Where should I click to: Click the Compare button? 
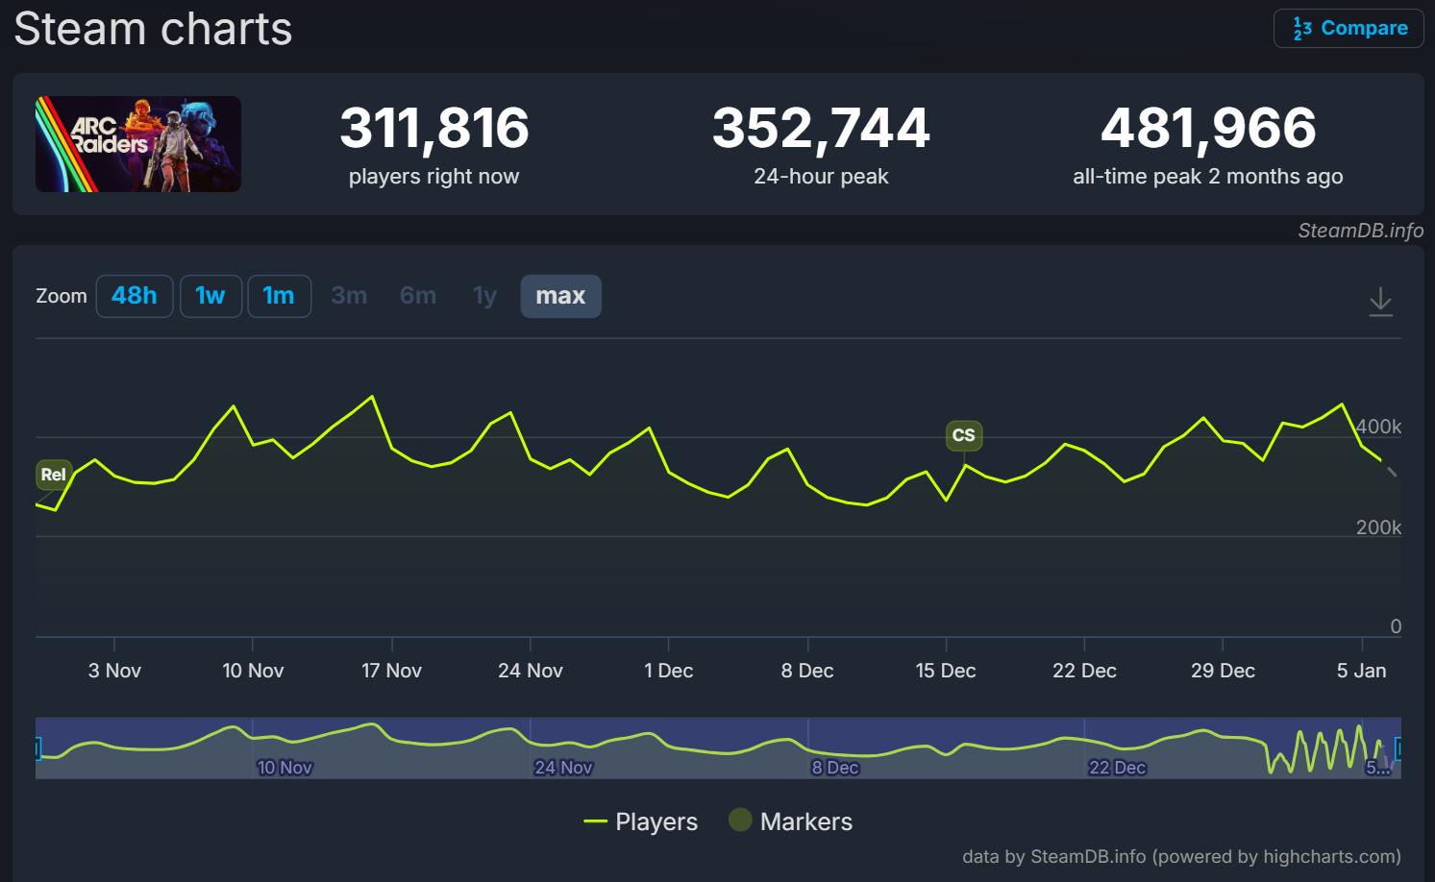point(1348,28)
